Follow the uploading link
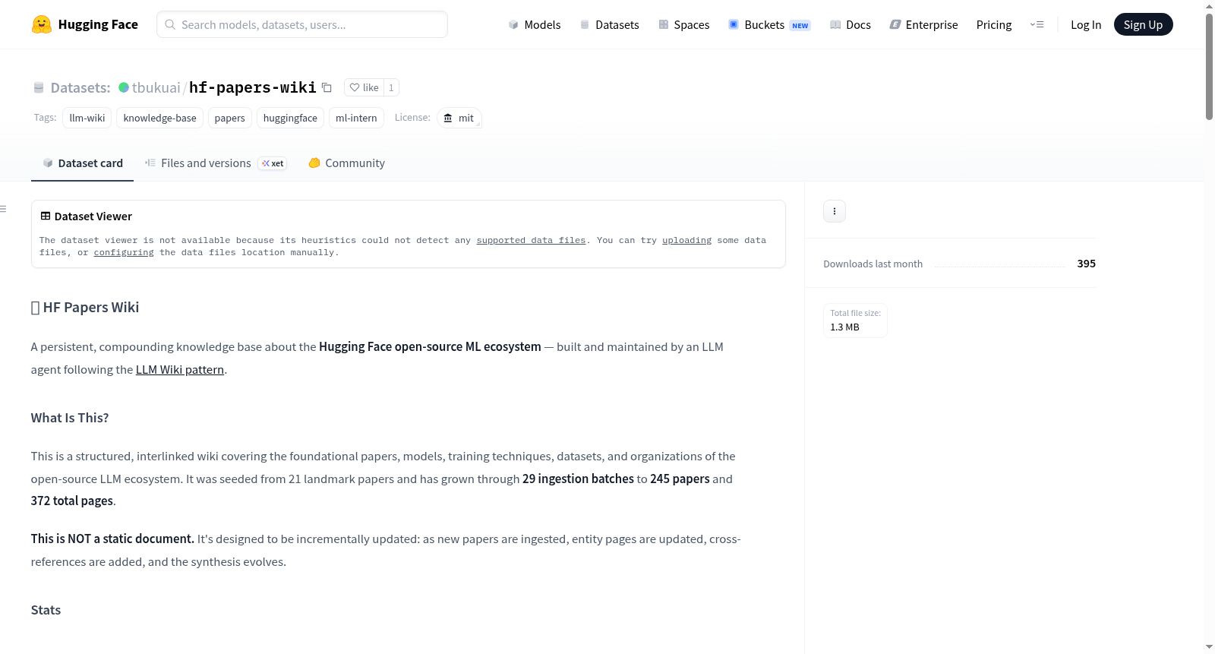 [x=686, y=240]
